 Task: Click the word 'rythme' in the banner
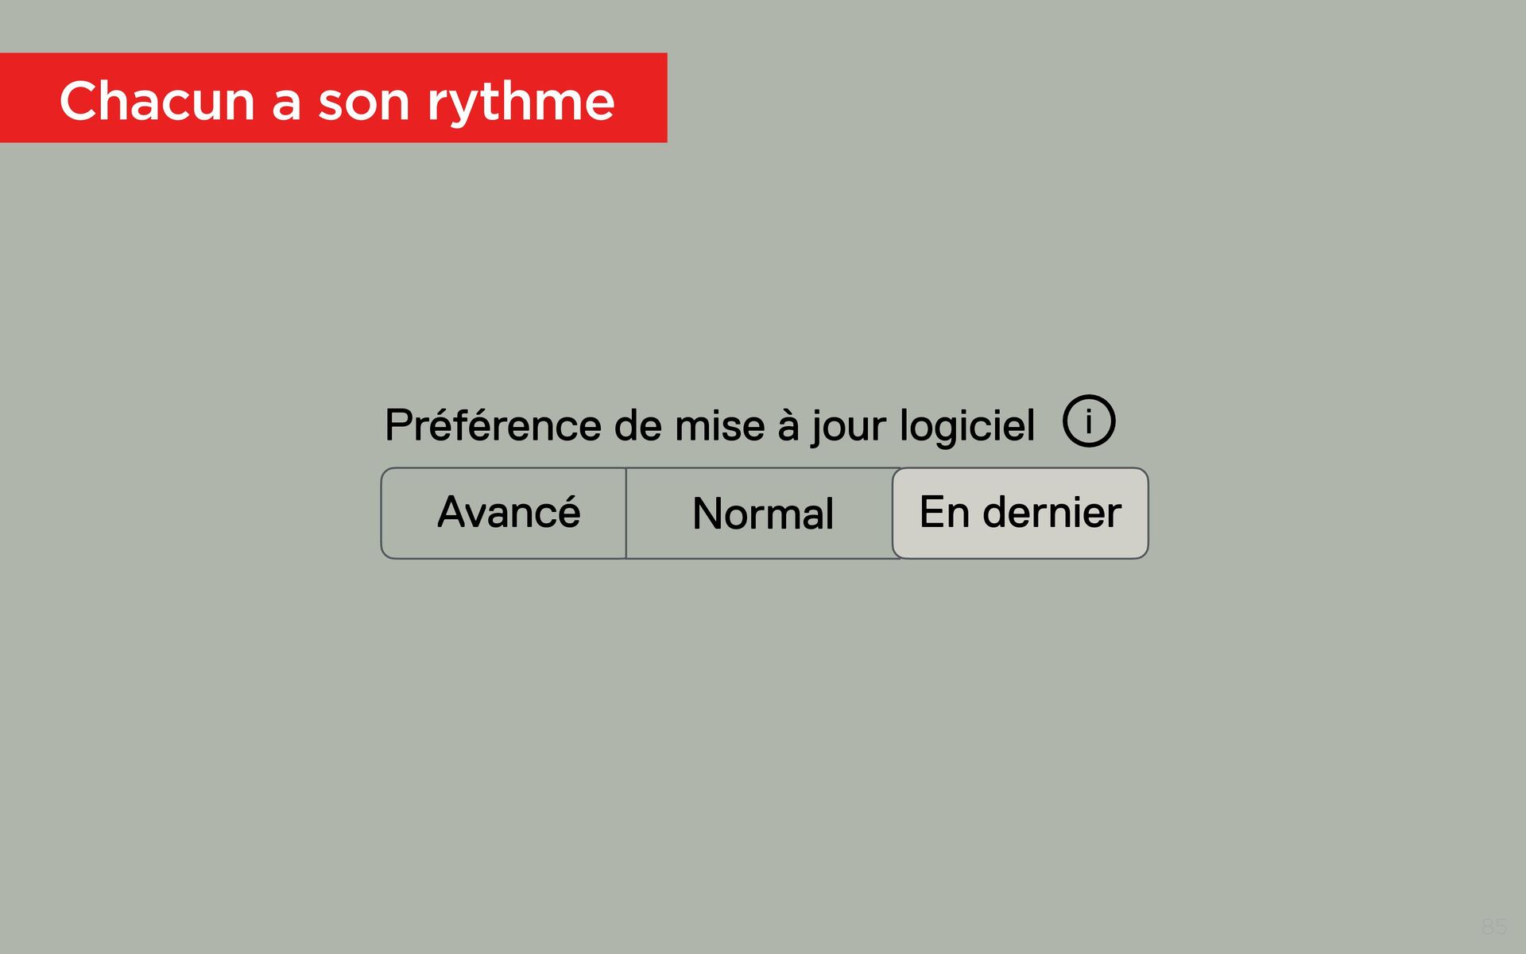tap(521, 101)
